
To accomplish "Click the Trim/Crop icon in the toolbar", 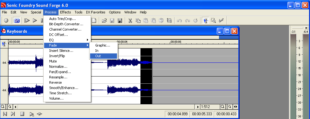I will pyautogui.click(x=169, y=21).
